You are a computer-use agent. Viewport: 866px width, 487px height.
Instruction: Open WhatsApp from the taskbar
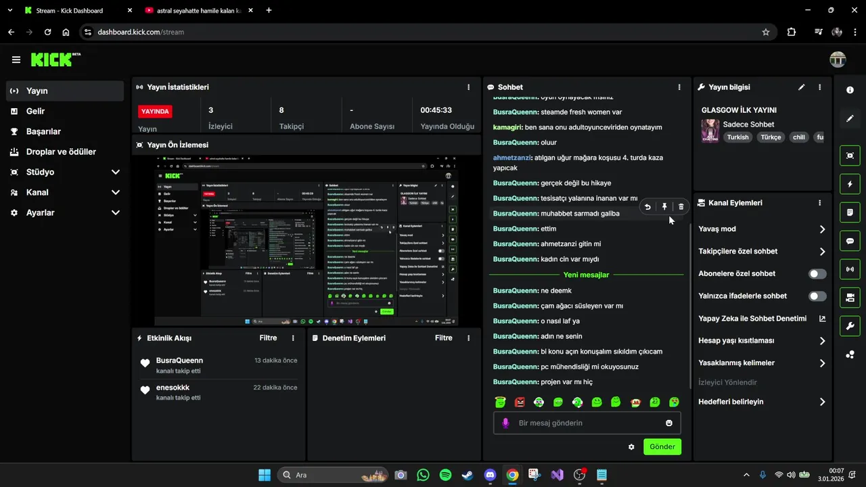point(423,475)
